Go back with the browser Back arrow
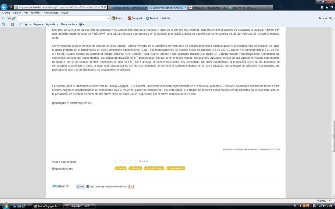 pyautogui.click(x=4, y=7)
